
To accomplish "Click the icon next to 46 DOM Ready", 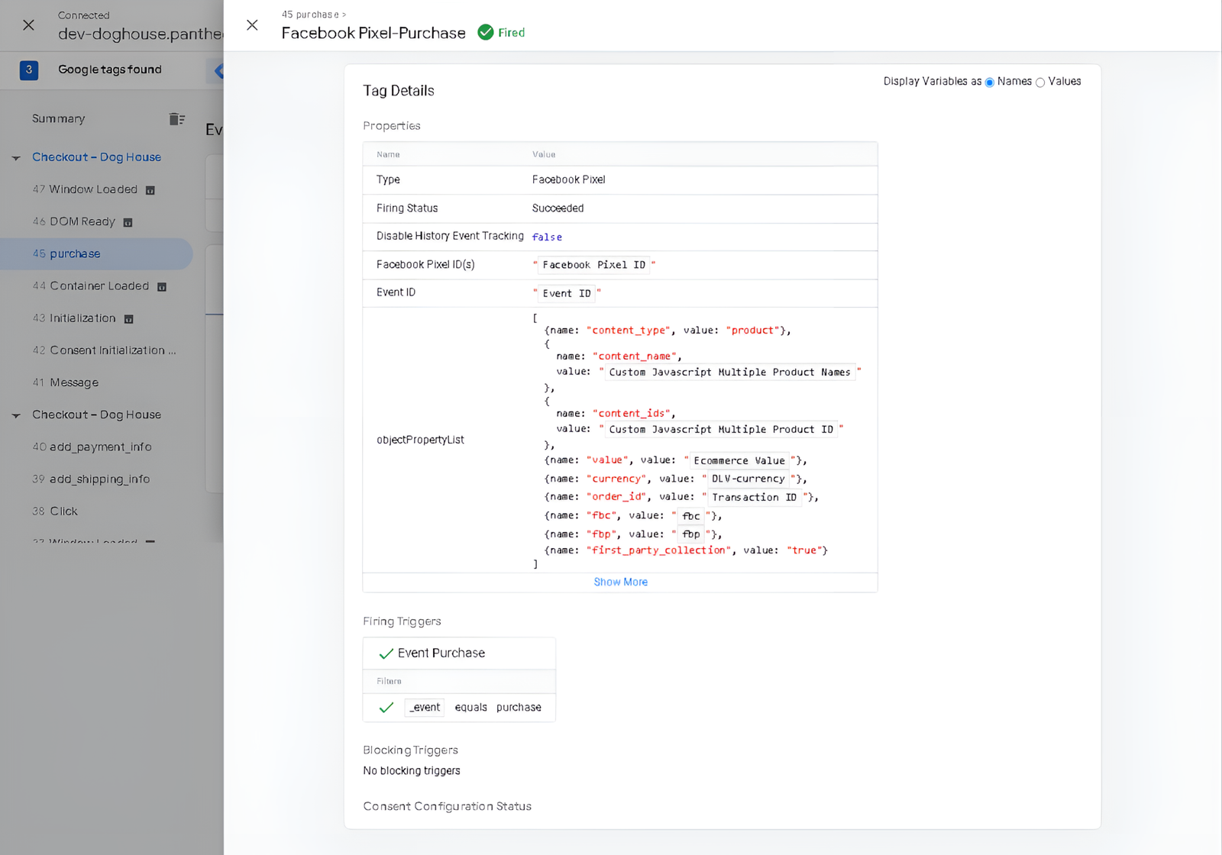I will 128,222.
